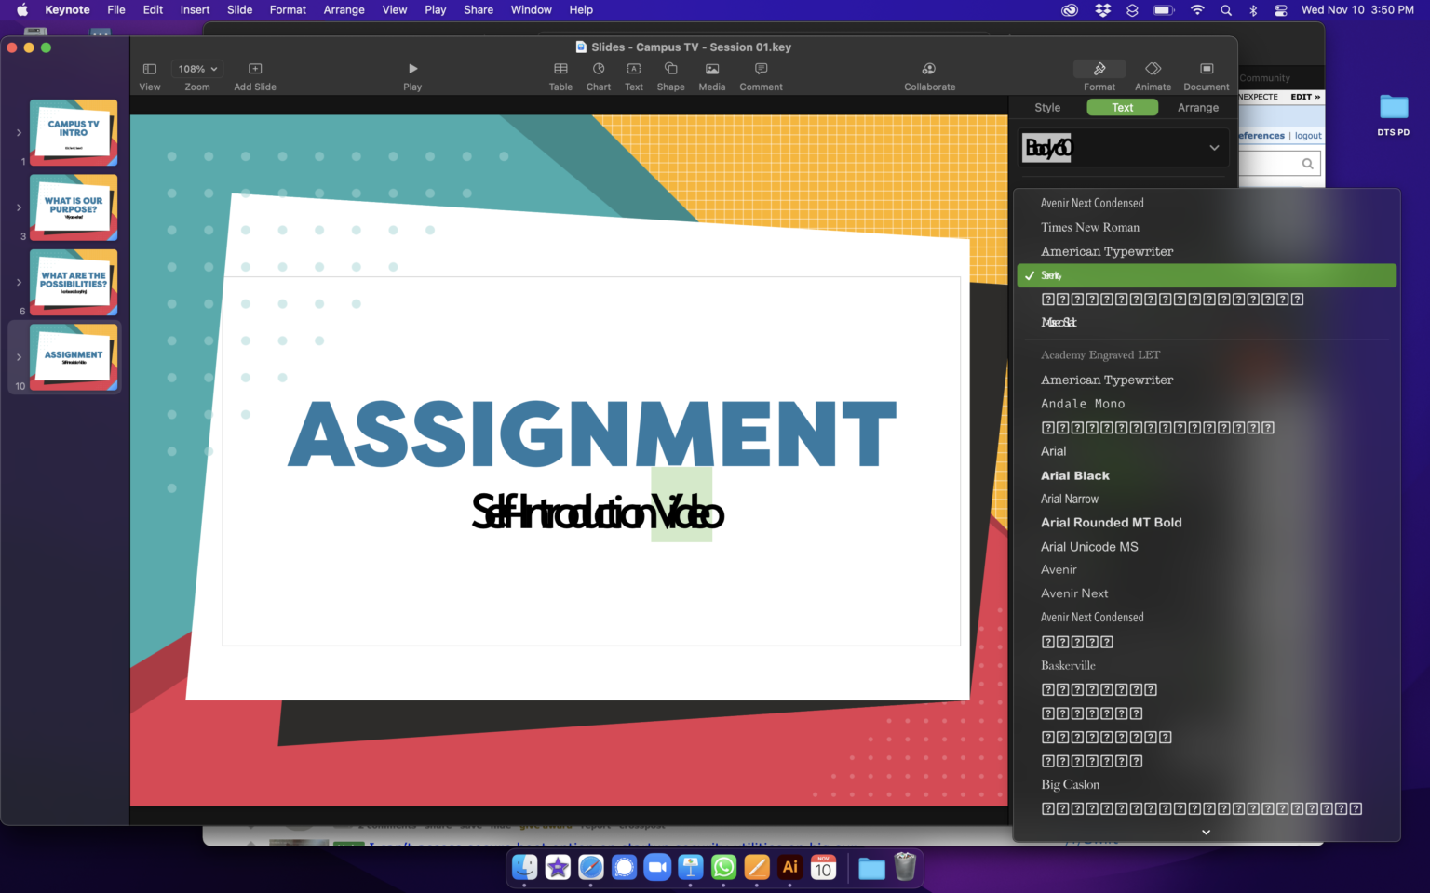Expand slide group 1 in navigator

tap(19, 133)
